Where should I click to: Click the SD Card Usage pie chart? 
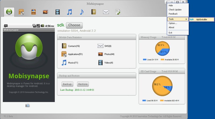tap(162, 86)
